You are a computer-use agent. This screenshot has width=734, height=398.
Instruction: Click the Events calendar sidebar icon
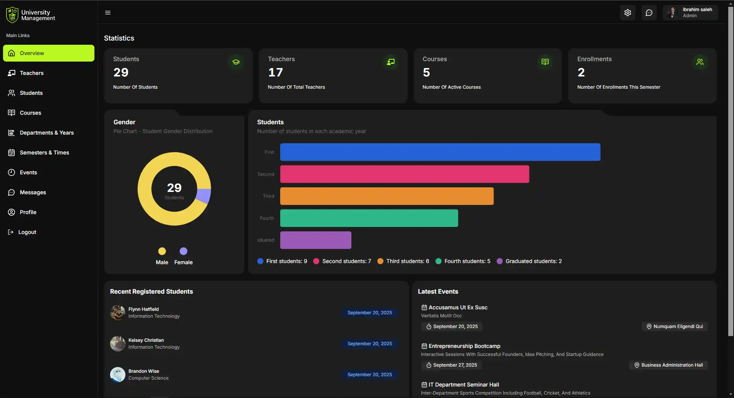click(x=11, y=172)
